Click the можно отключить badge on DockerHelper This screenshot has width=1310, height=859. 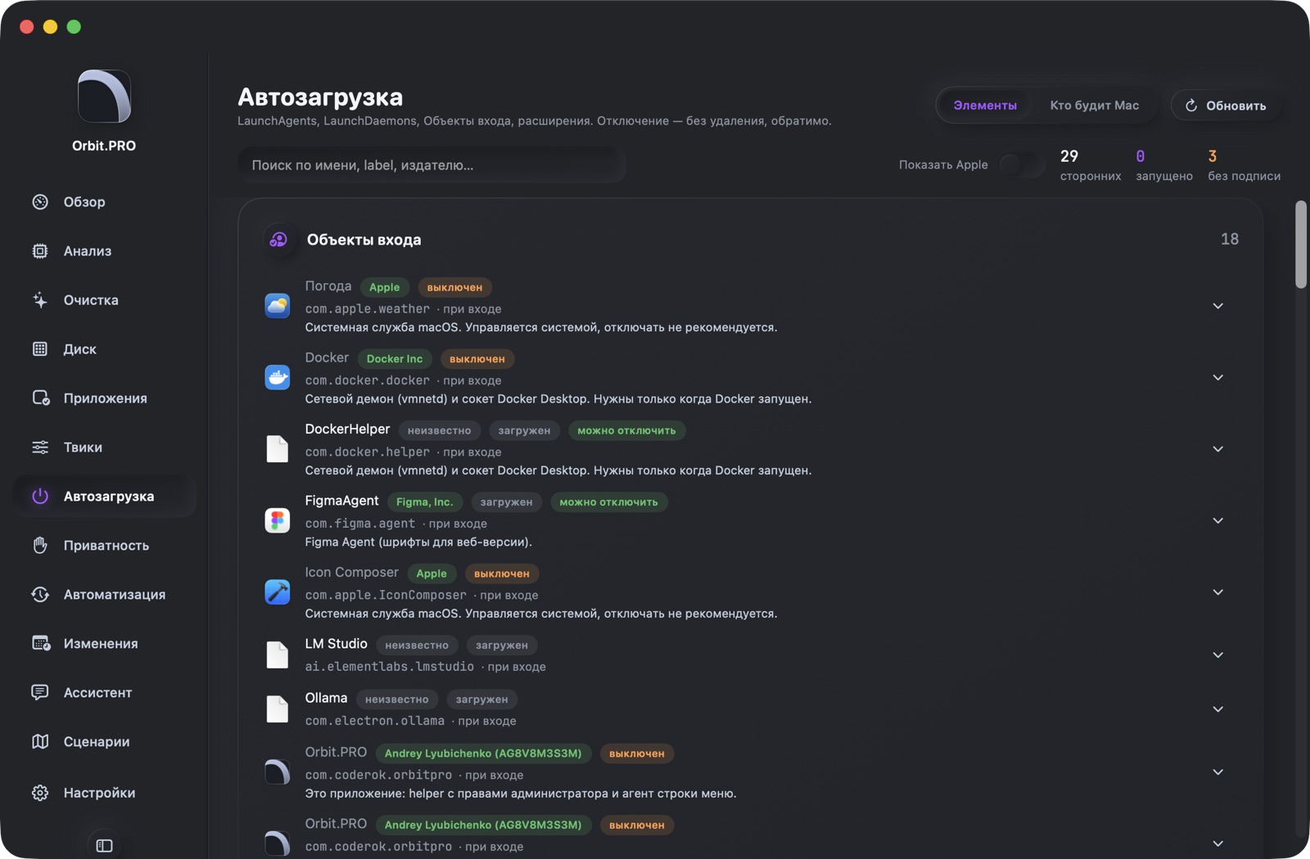click(x=626, y=431)
